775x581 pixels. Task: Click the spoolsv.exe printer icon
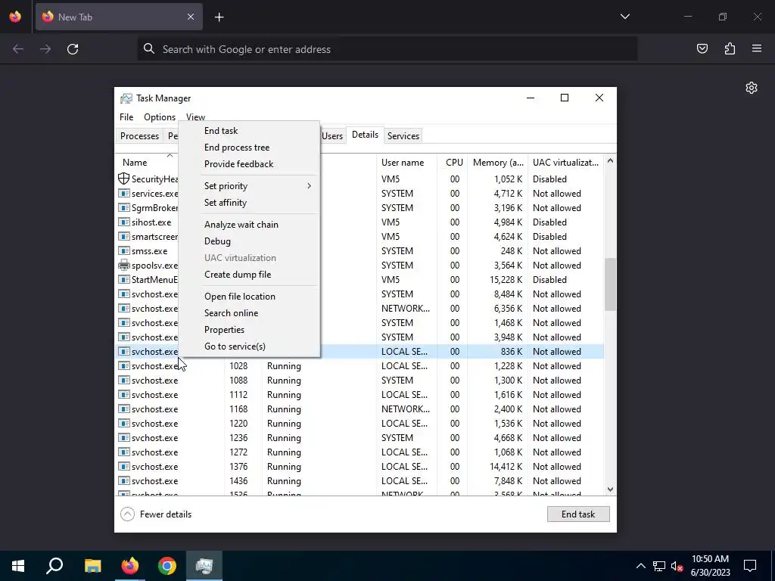tap(123, 266)
